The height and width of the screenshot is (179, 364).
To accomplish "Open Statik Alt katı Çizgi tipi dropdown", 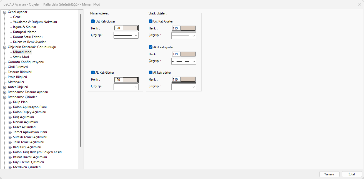I will coord(184,87).
